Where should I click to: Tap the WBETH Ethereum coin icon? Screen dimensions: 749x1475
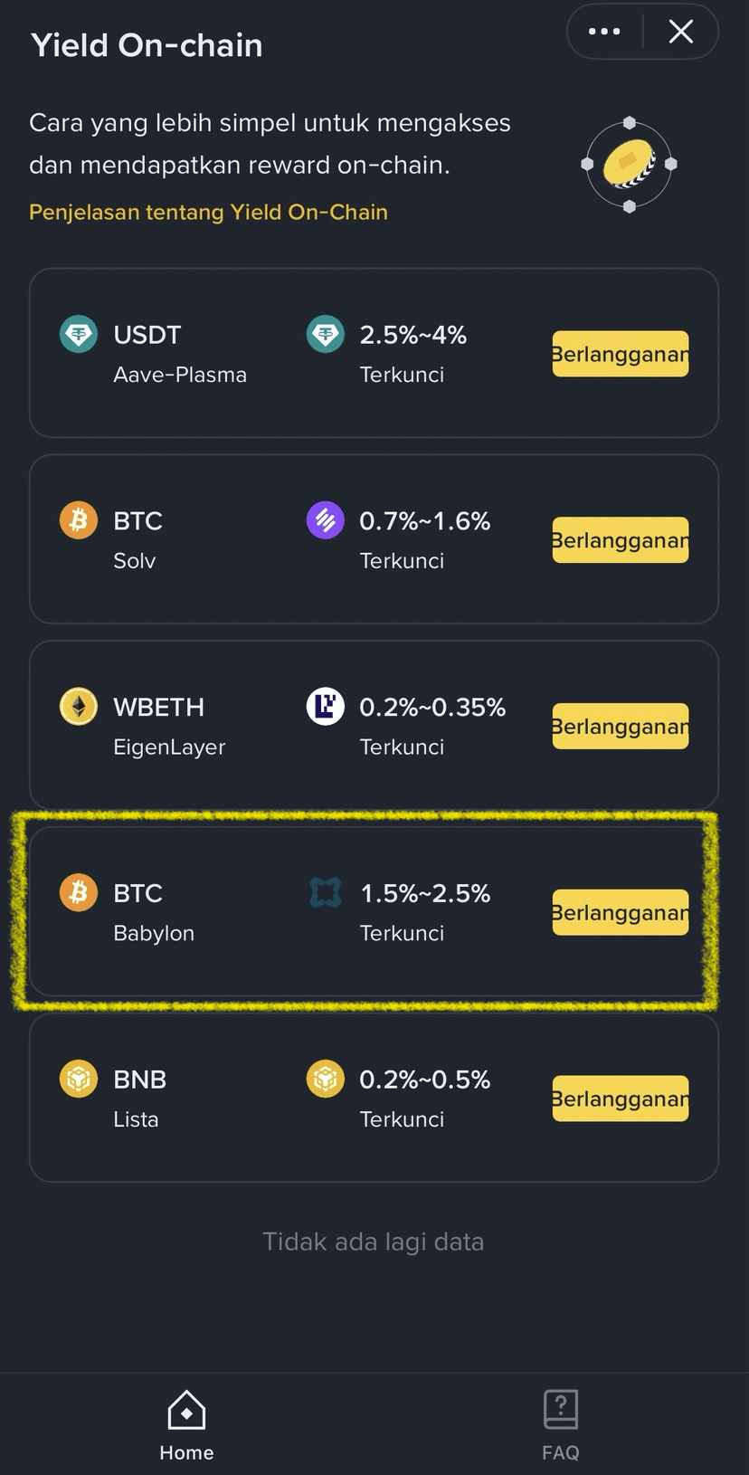79,707
